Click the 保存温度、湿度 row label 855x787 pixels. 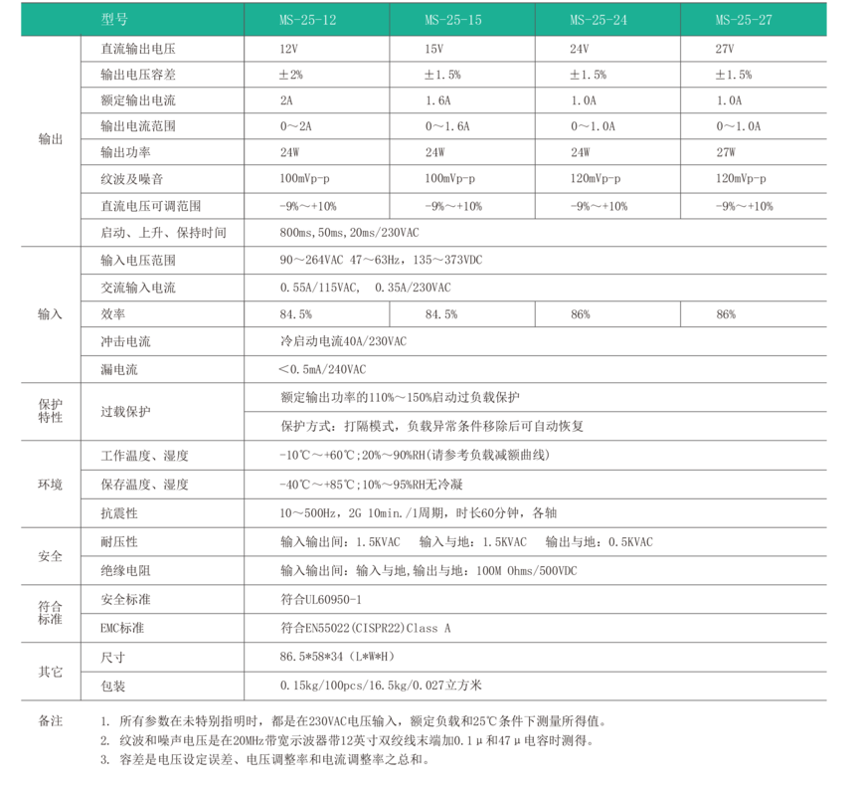(x=144, y=485)
